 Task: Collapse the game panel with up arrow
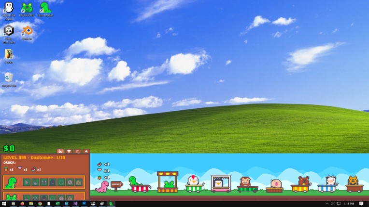[86, 151]
